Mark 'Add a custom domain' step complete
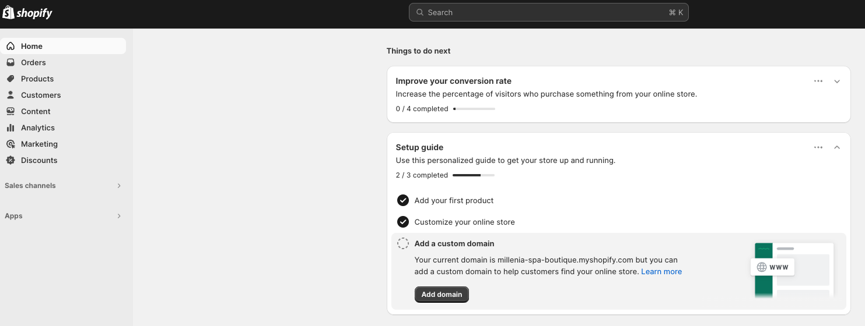865x326 pixels. (x=403, y=243)
